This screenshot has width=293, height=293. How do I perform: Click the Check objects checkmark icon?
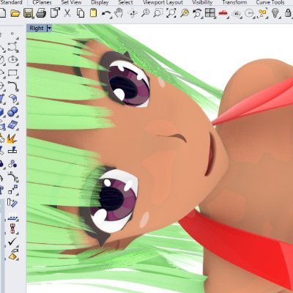[x=12, y=241]
